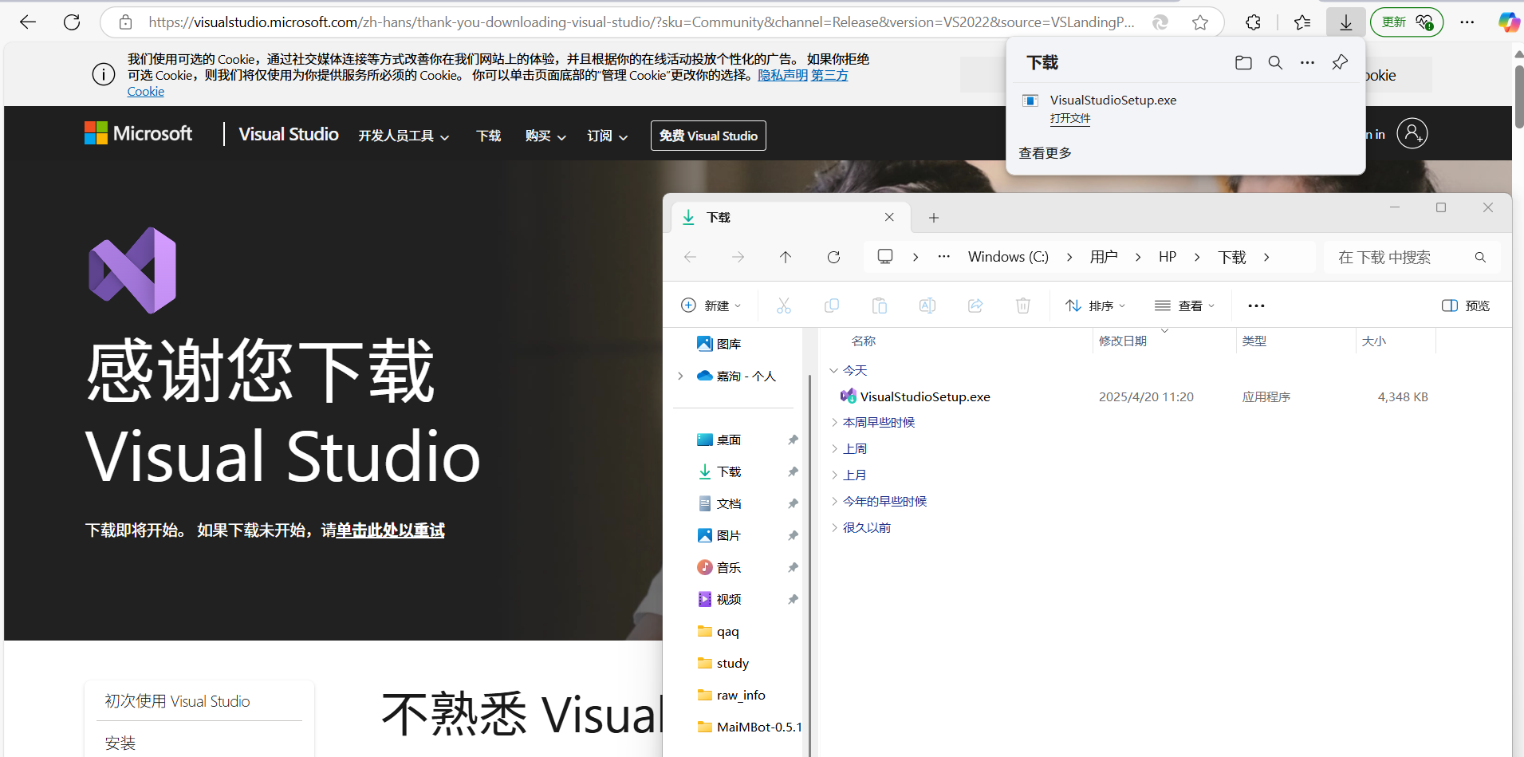Image resolution: width=1524 pixels, height=757 pixels.
Task: Expand the 本周早些时候 group
Action: point(834,423)
